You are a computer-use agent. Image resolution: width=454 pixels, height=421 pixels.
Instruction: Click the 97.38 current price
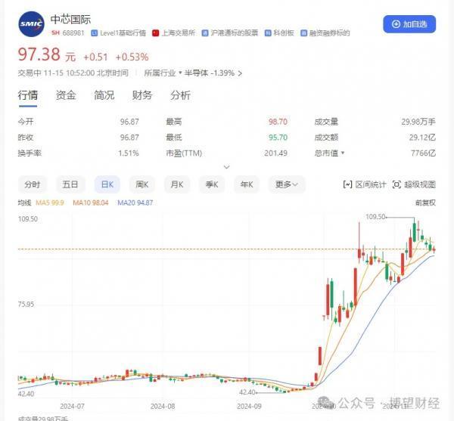[39, 54]
